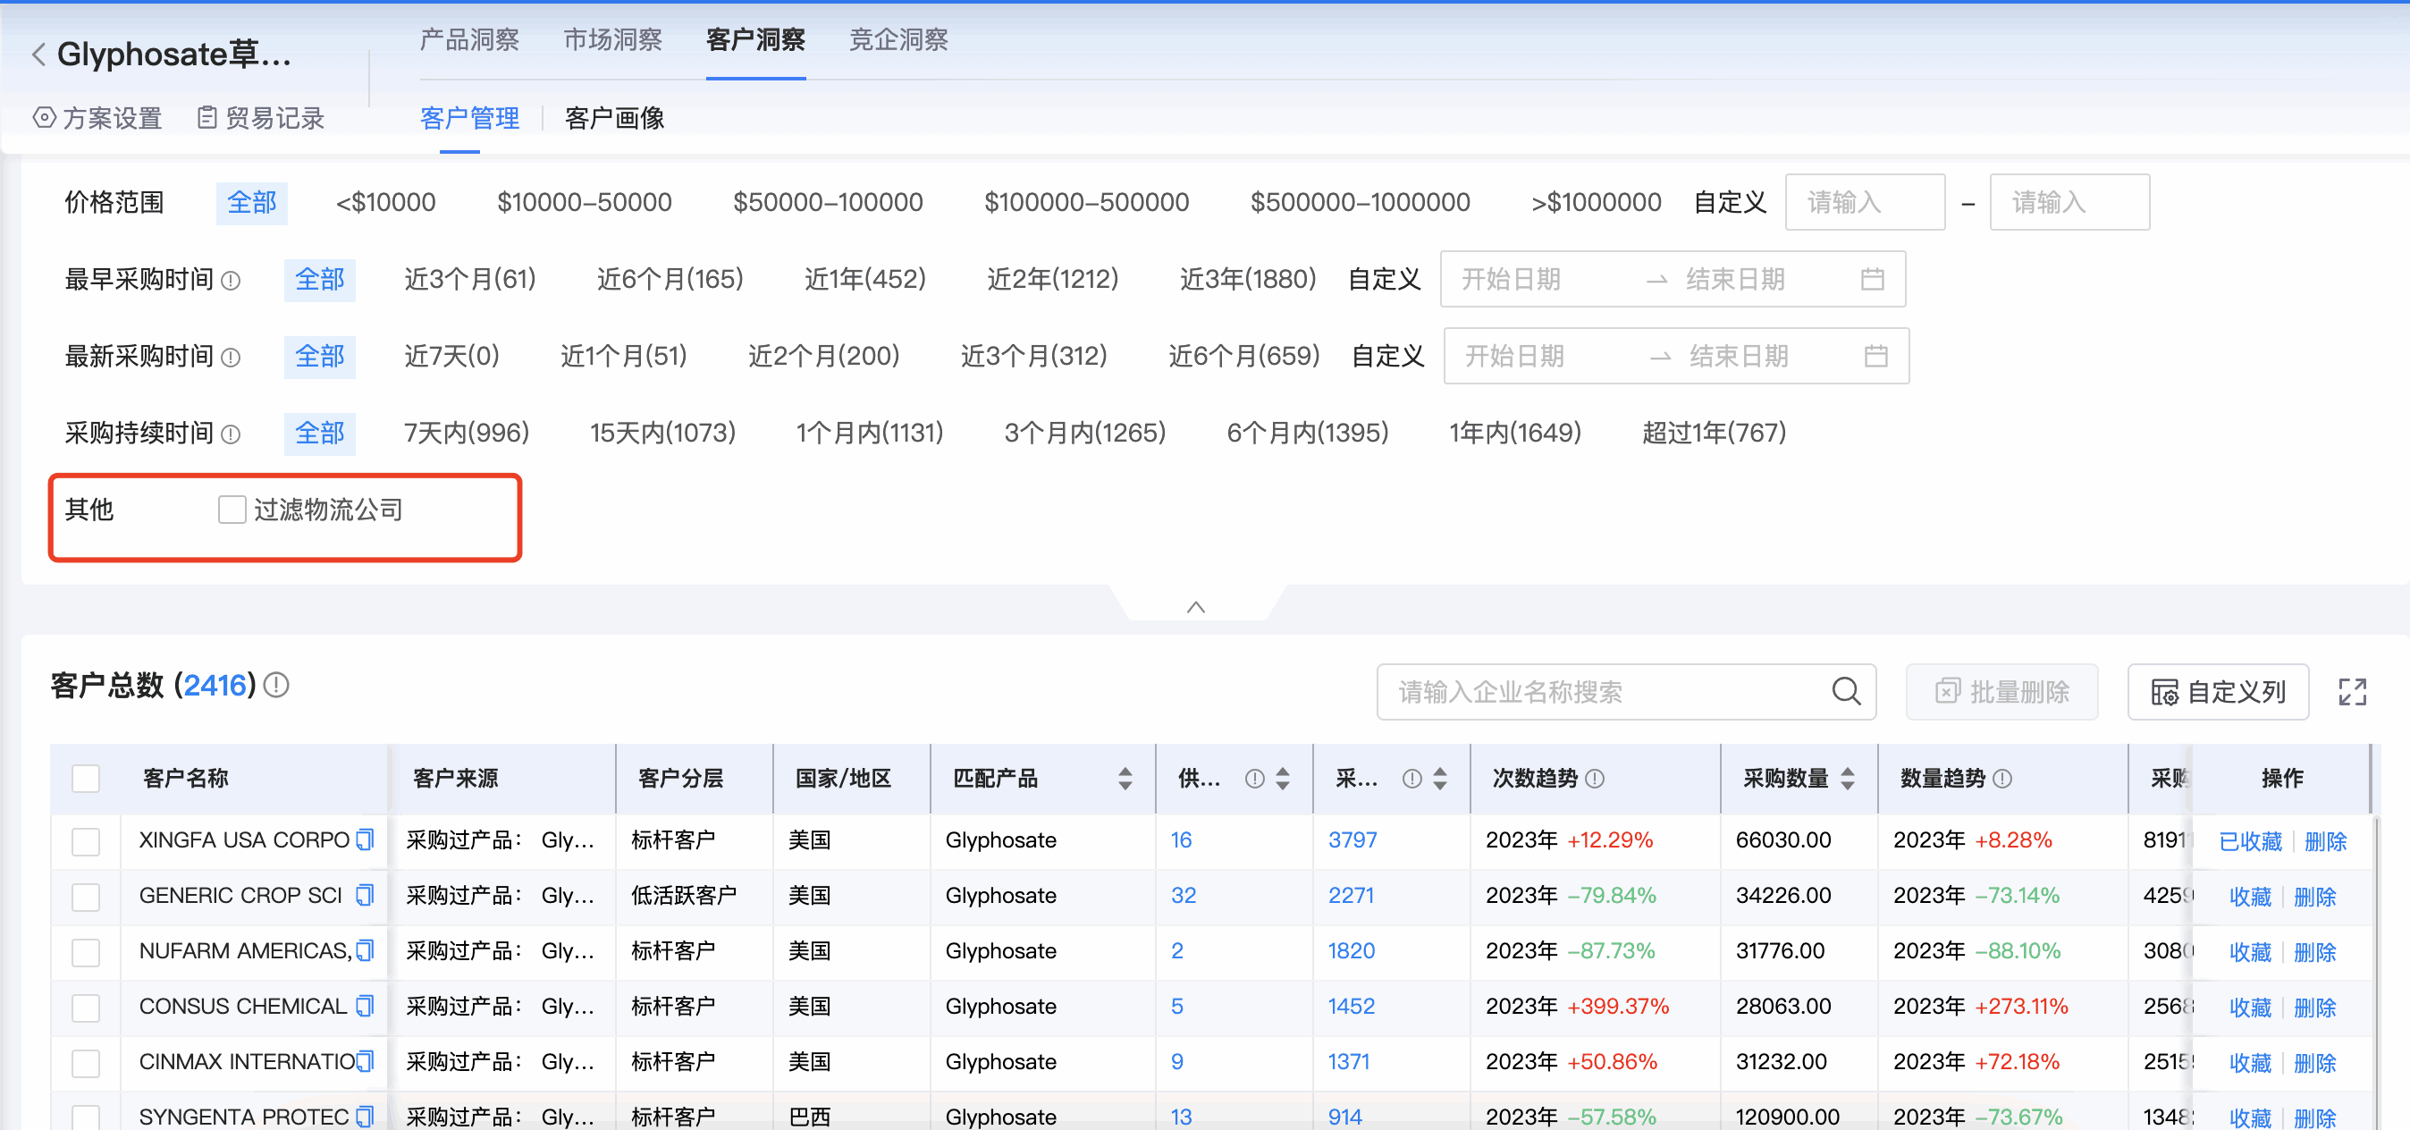Expand table to fullscreen with expand icon

[2354, 692]
